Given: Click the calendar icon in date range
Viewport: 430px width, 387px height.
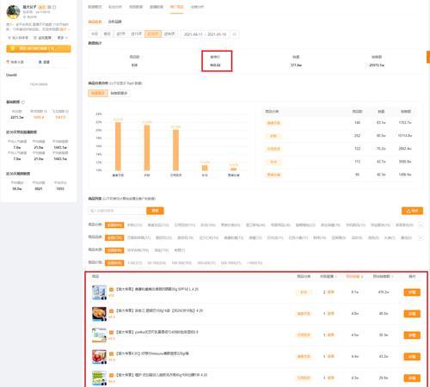Looking at the screenshot, I should coord(234,34).
